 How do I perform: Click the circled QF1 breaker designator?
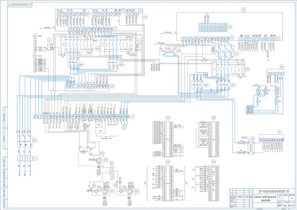click(x=233, y=85)
